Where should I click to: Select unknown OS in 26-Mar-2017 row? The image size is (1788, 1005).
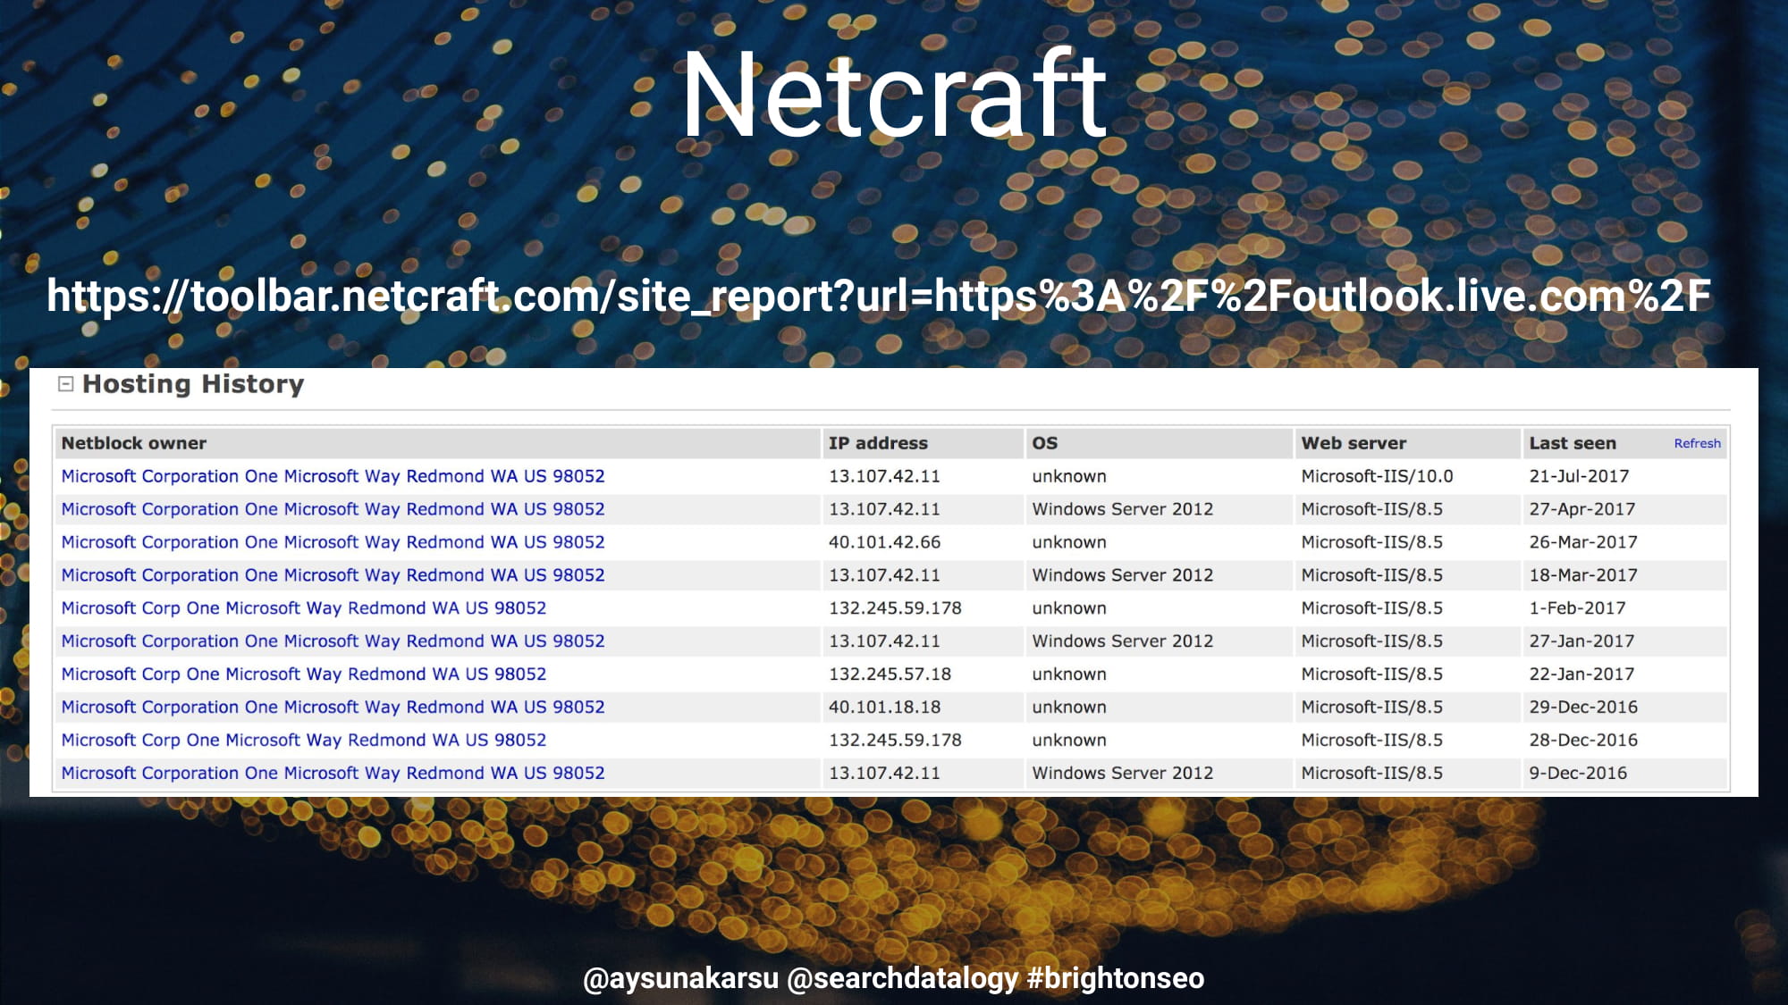1069,542
